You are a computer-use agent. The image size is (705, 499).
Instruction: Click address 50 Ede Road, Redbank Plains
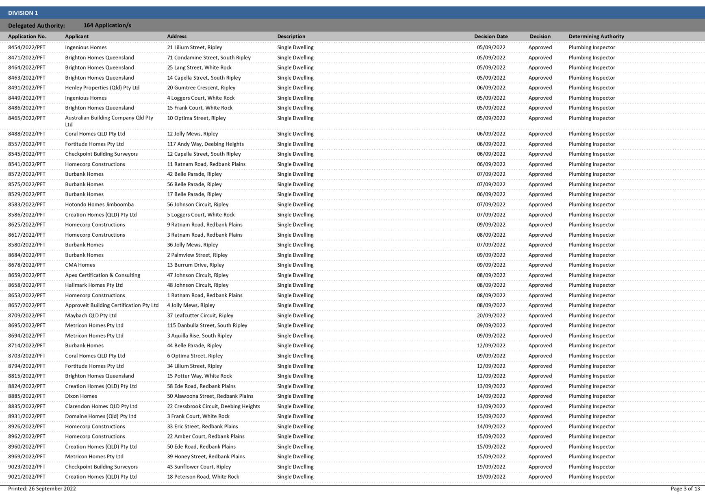[x=201, y=447]
